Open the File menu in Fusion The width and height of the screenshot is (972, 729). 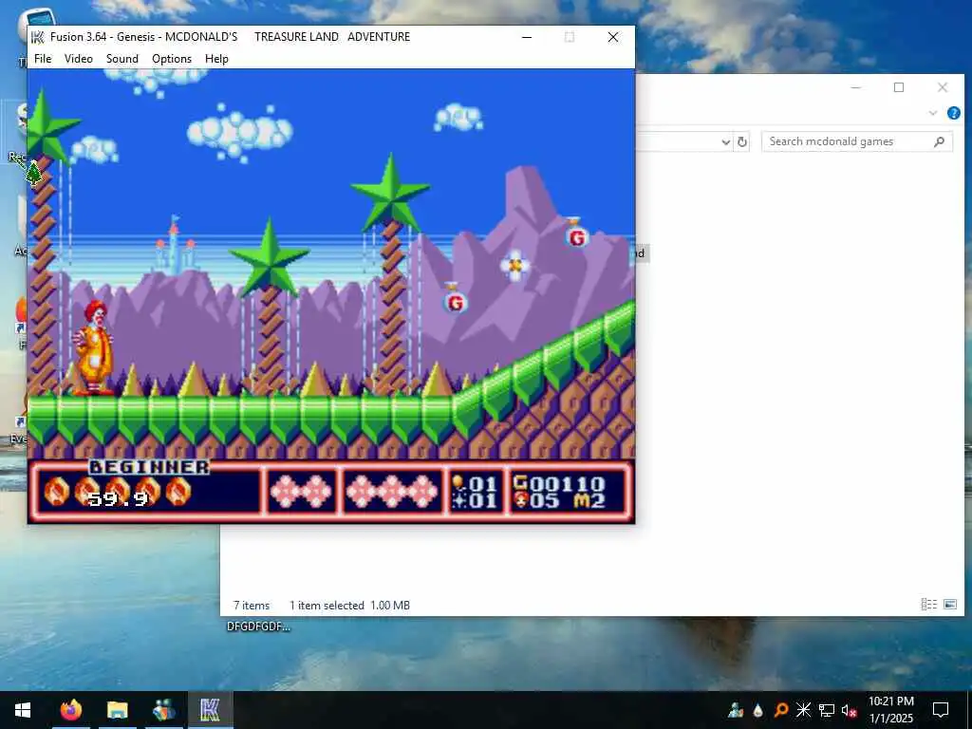[x=43, y=58]
